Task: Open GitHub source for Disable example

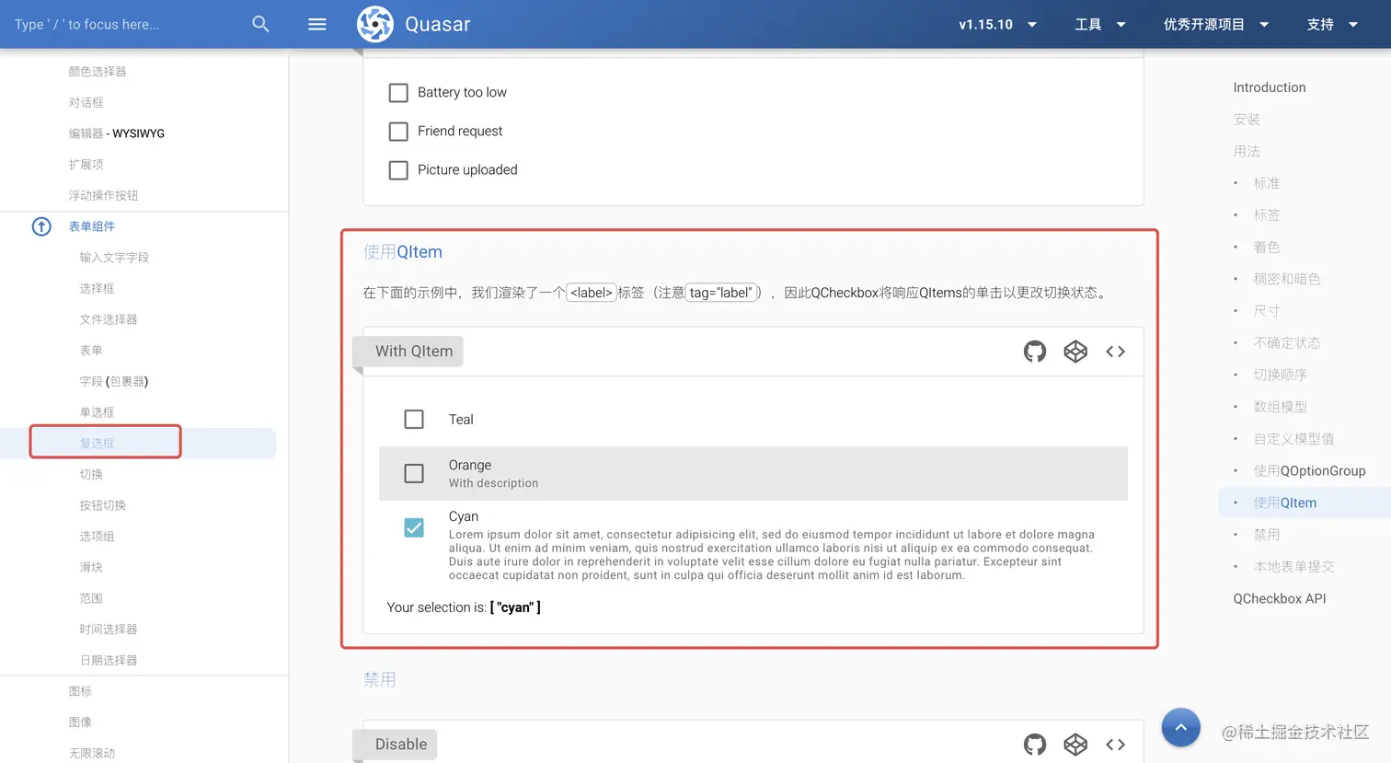Action: 1035,745
